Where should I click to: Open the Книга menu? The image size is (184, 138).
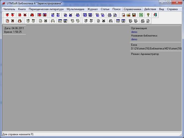[22, 9]
